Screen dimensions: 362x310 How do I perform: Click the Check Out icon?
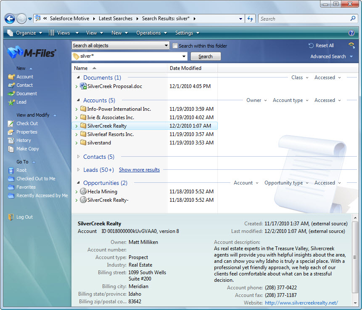(x=11, y=123)
